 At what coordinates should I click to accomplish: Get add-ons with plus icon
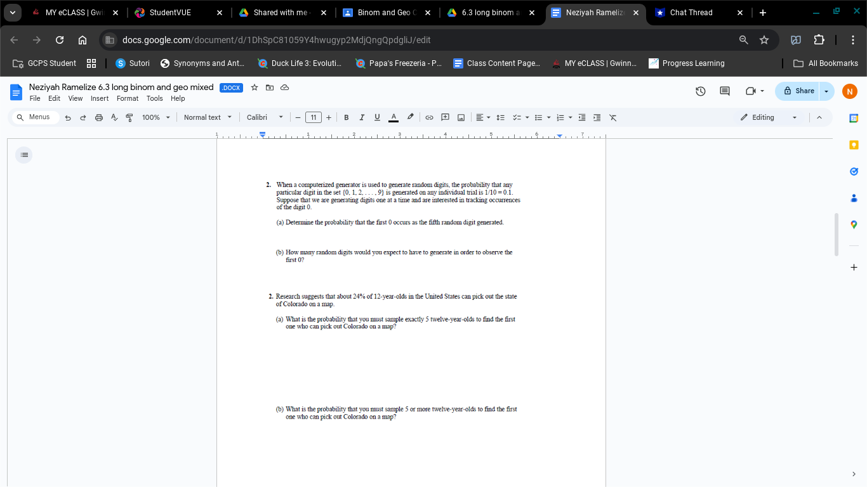coord(854,268)
